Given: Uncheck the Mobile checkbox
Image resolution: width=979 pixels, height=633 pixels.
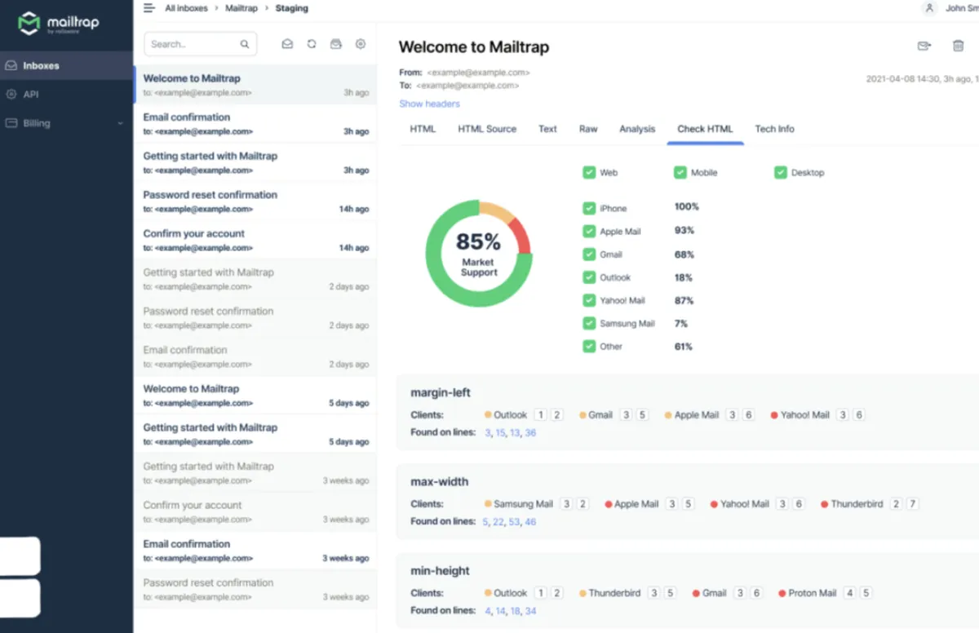Looking at the screenshot, I should (x=680, y=172).
